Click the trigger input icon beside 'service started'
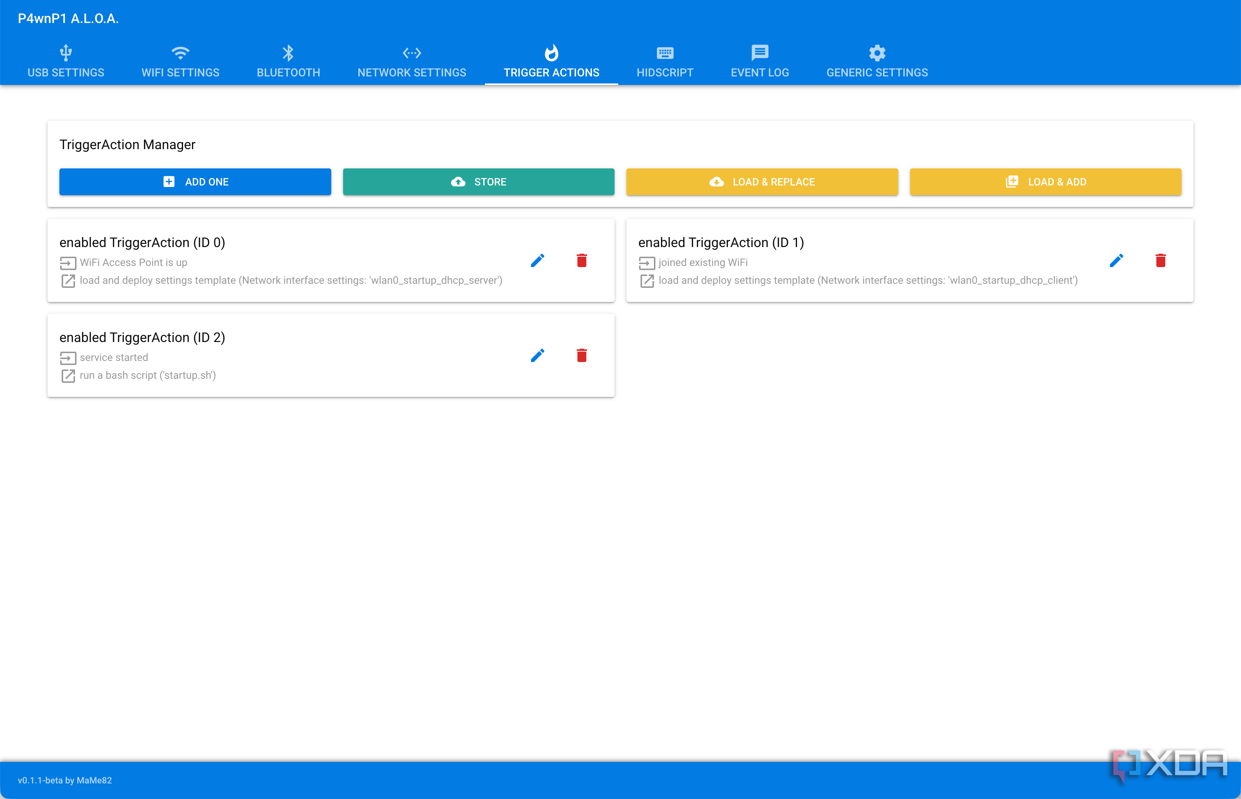 68,358
